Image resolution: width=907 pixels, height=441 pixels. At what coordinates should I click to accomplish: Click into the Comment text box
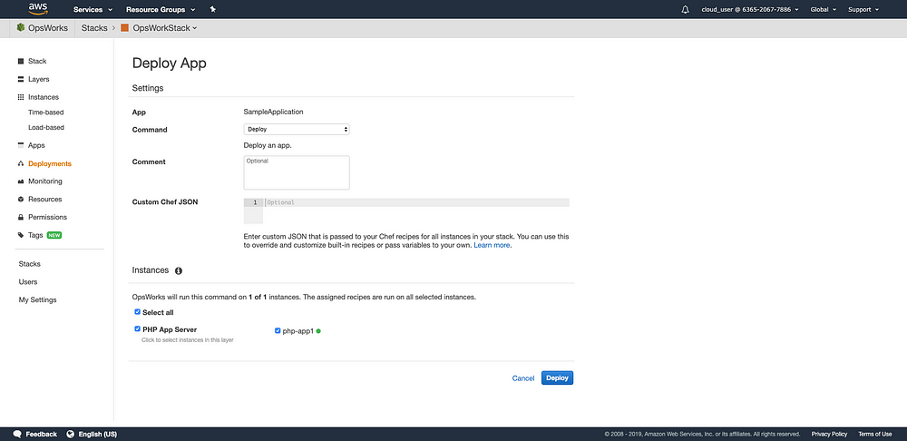(297, 172)
